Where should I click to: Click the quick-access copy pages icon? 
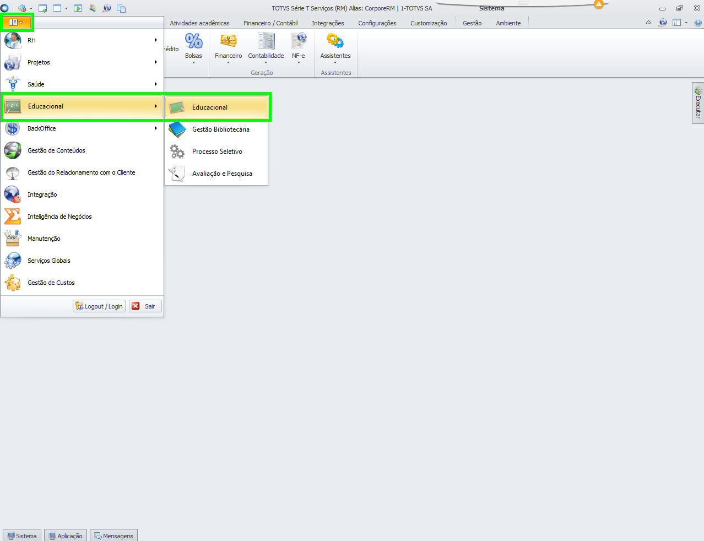121,8
